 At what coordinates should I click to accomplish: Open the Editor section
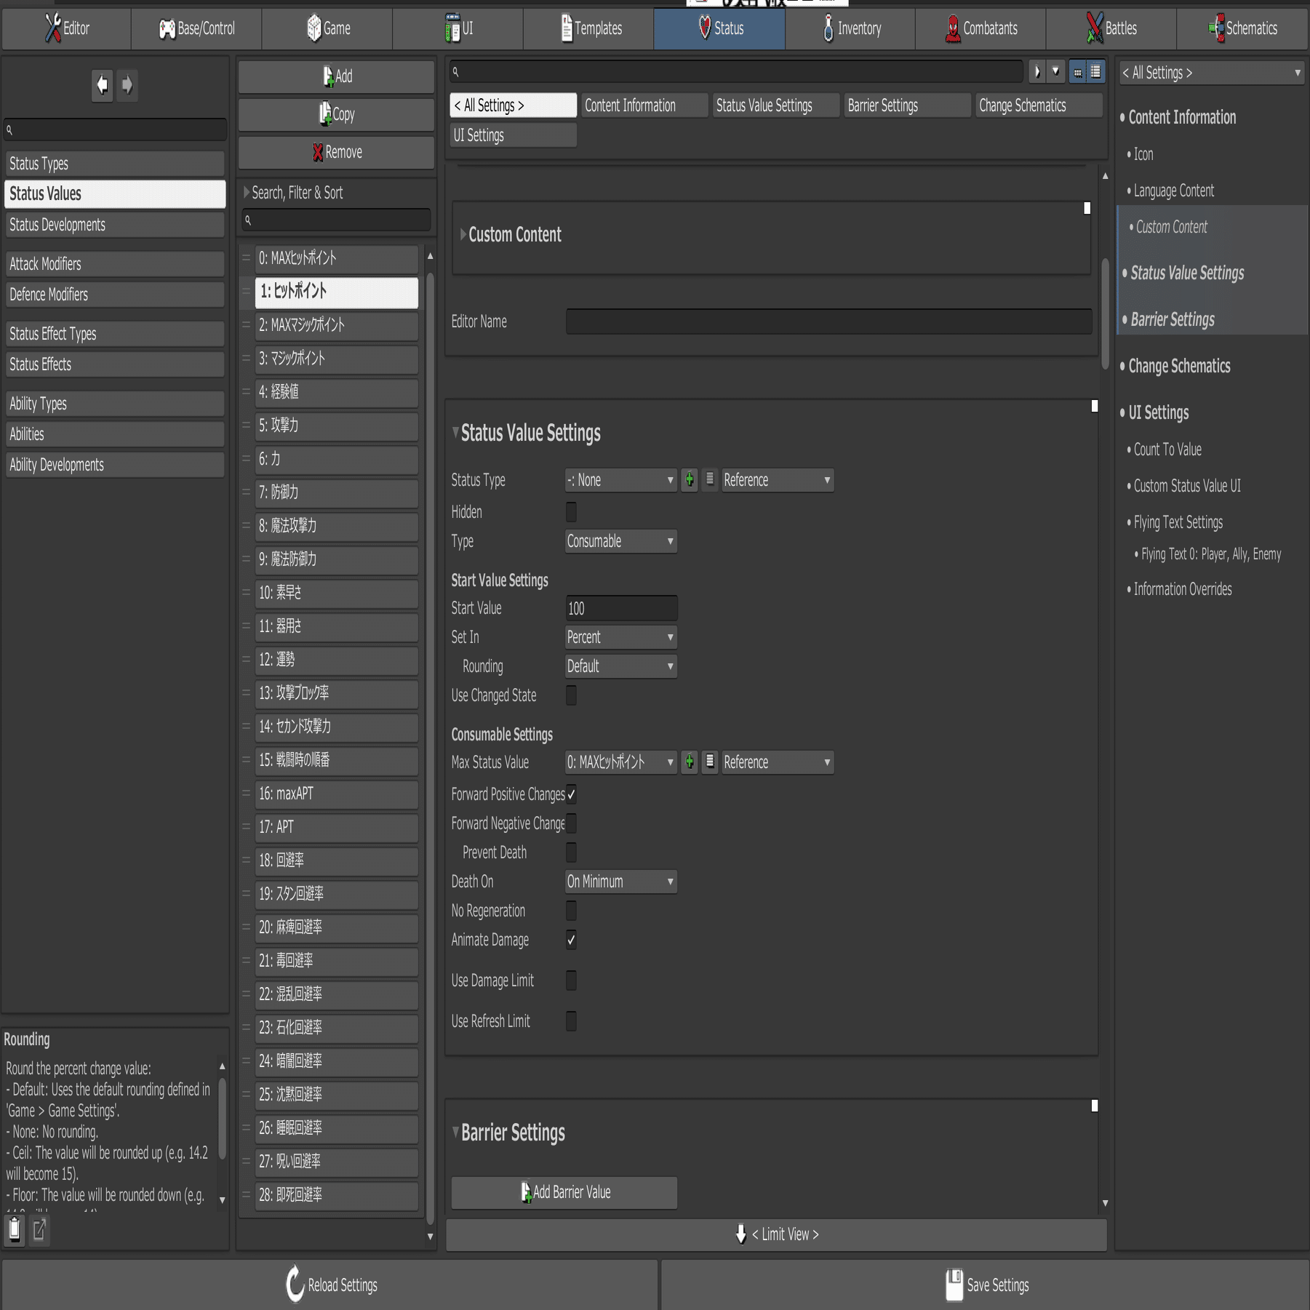(x=66, y=28)
